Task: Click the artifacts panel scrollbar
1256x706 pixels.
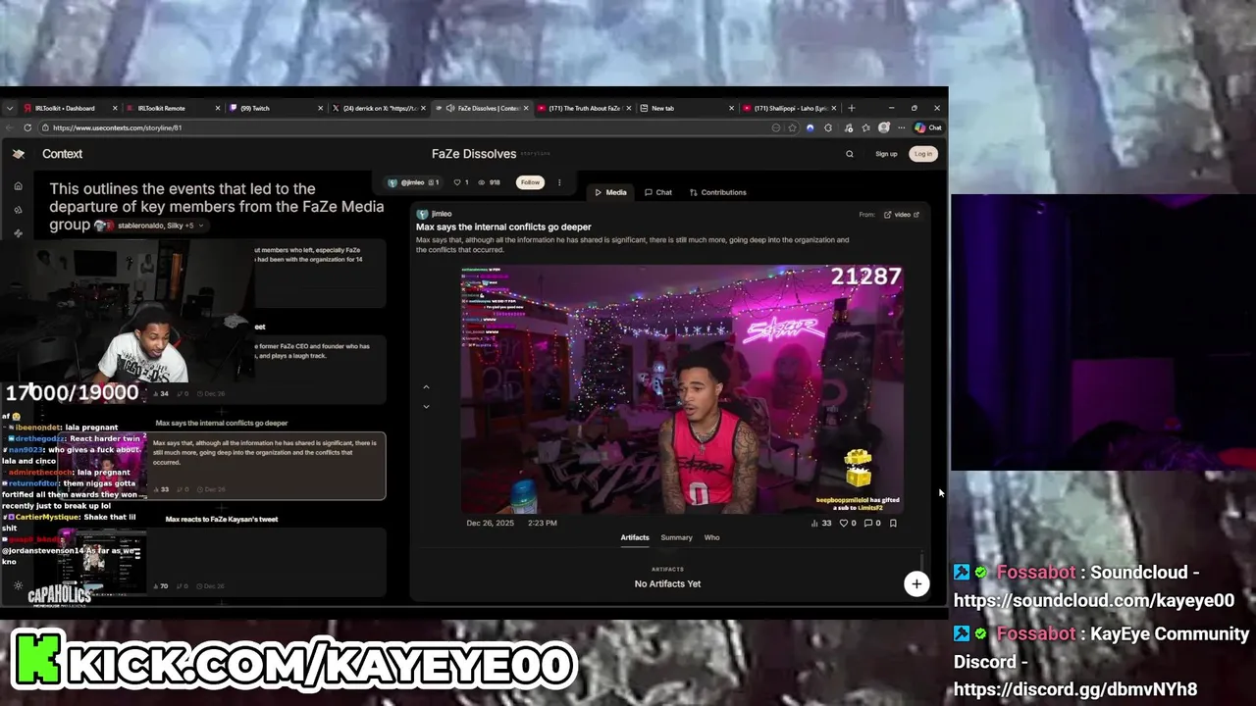Action: pyautogui.click(x=922, y=561)
